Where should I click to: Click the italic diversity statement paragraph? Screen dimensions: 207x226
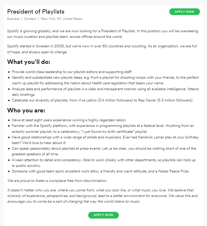(103, 196)
